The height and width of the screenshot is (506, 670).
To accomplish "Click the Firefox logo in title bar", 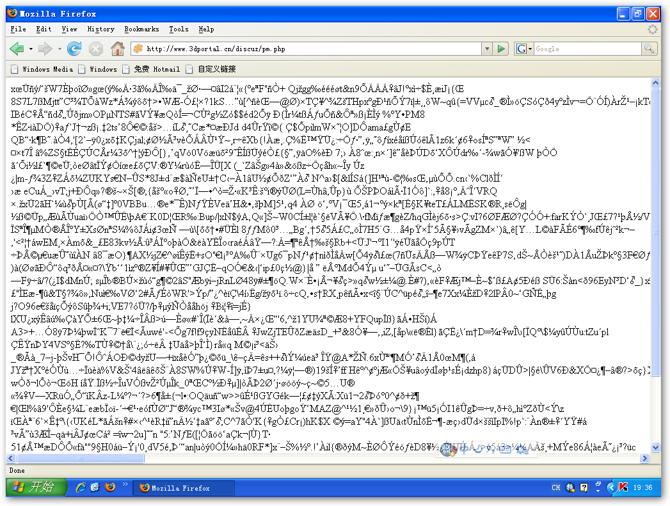I will point(13,13).
